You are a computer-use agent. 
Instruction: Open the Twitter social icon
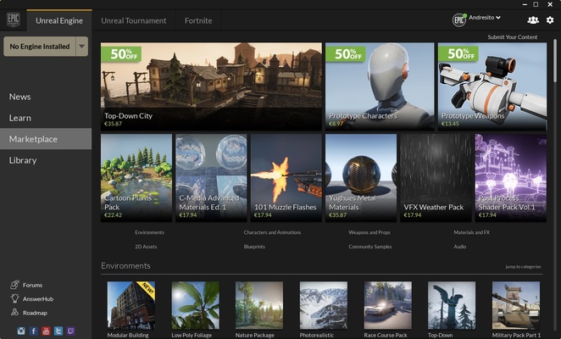click(58, 331)
